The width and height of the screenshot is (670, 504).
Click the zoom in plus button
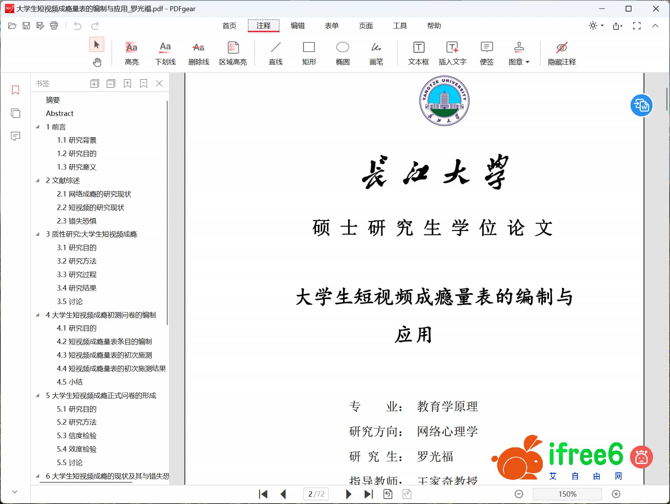(x=616, y=494)
